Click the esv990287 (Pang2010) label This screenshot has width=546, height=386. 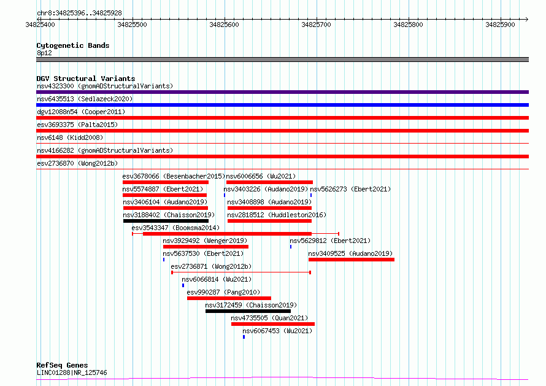(223, 292)
